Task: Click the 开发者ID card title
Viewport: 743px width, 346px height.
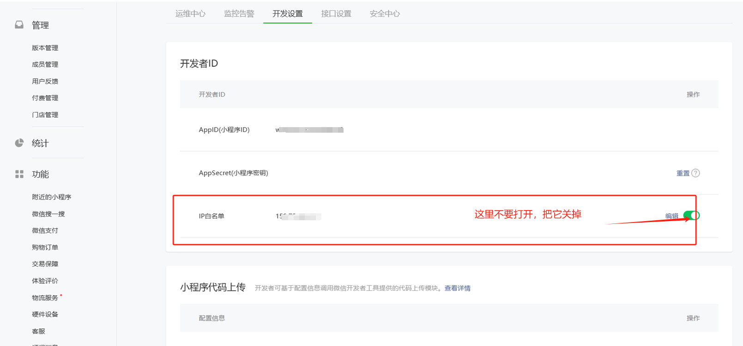Action: coord(199,64)
